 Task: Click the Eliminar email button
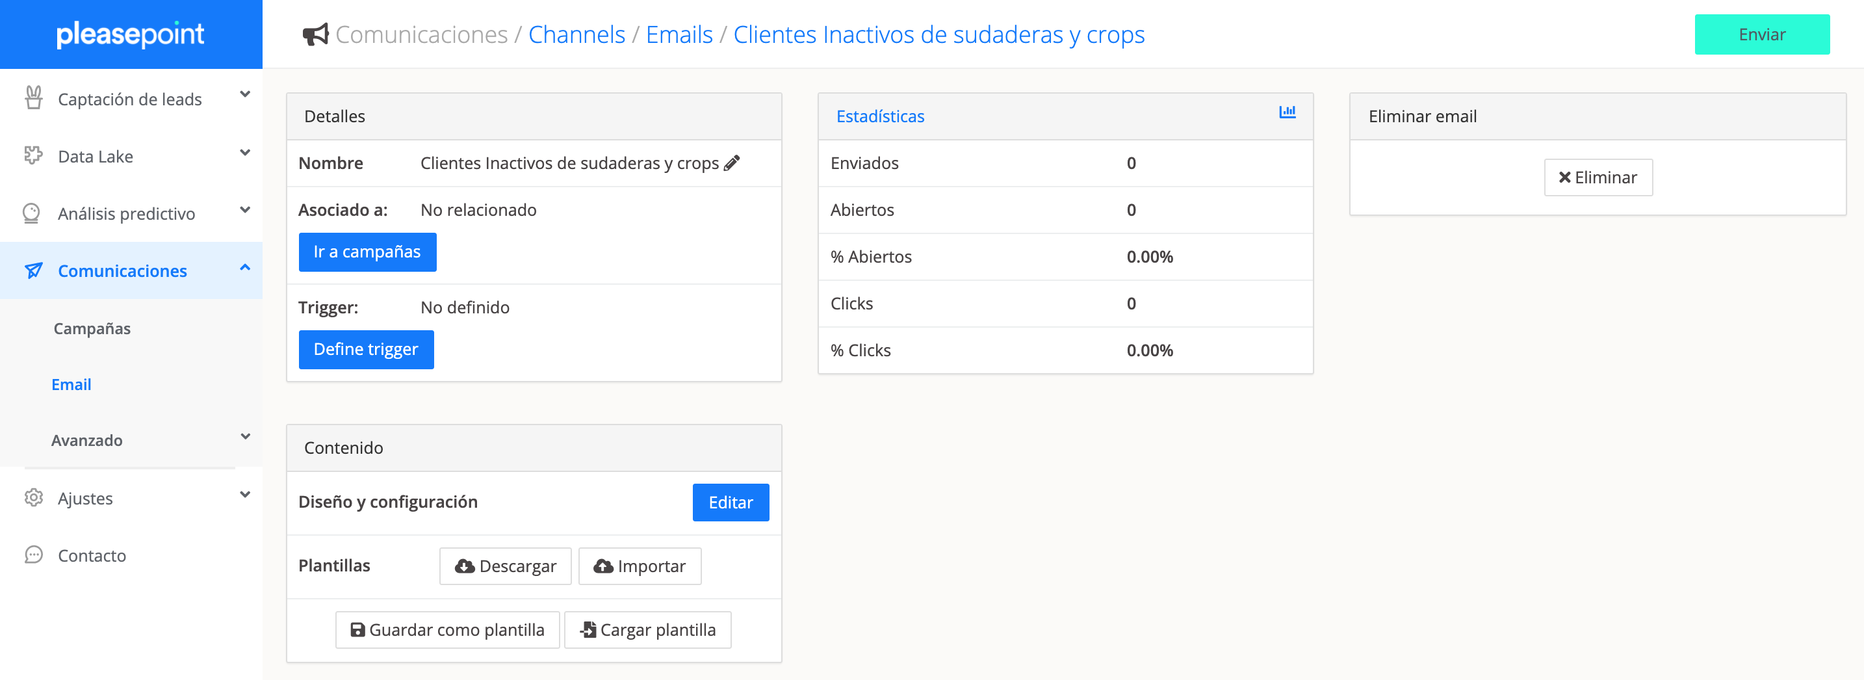[1598, 177]
